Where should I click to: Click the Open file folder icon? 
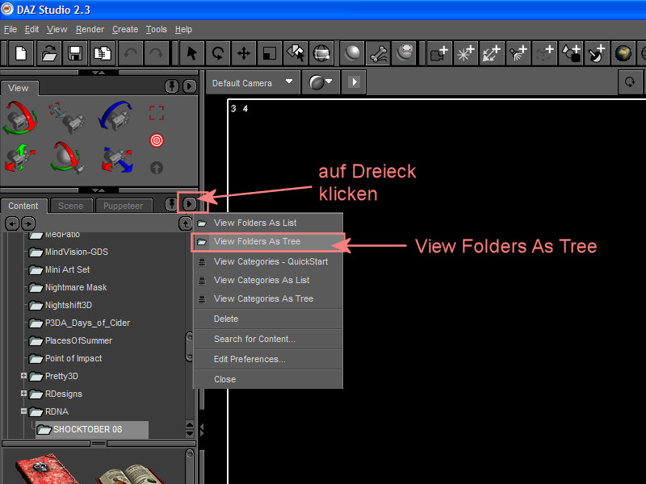48,53
